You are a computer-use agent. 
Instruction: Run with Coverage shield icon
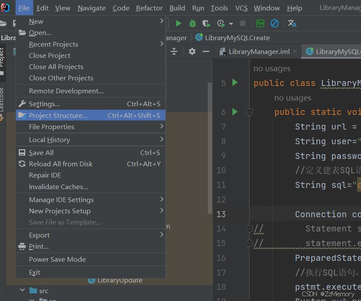206,23
